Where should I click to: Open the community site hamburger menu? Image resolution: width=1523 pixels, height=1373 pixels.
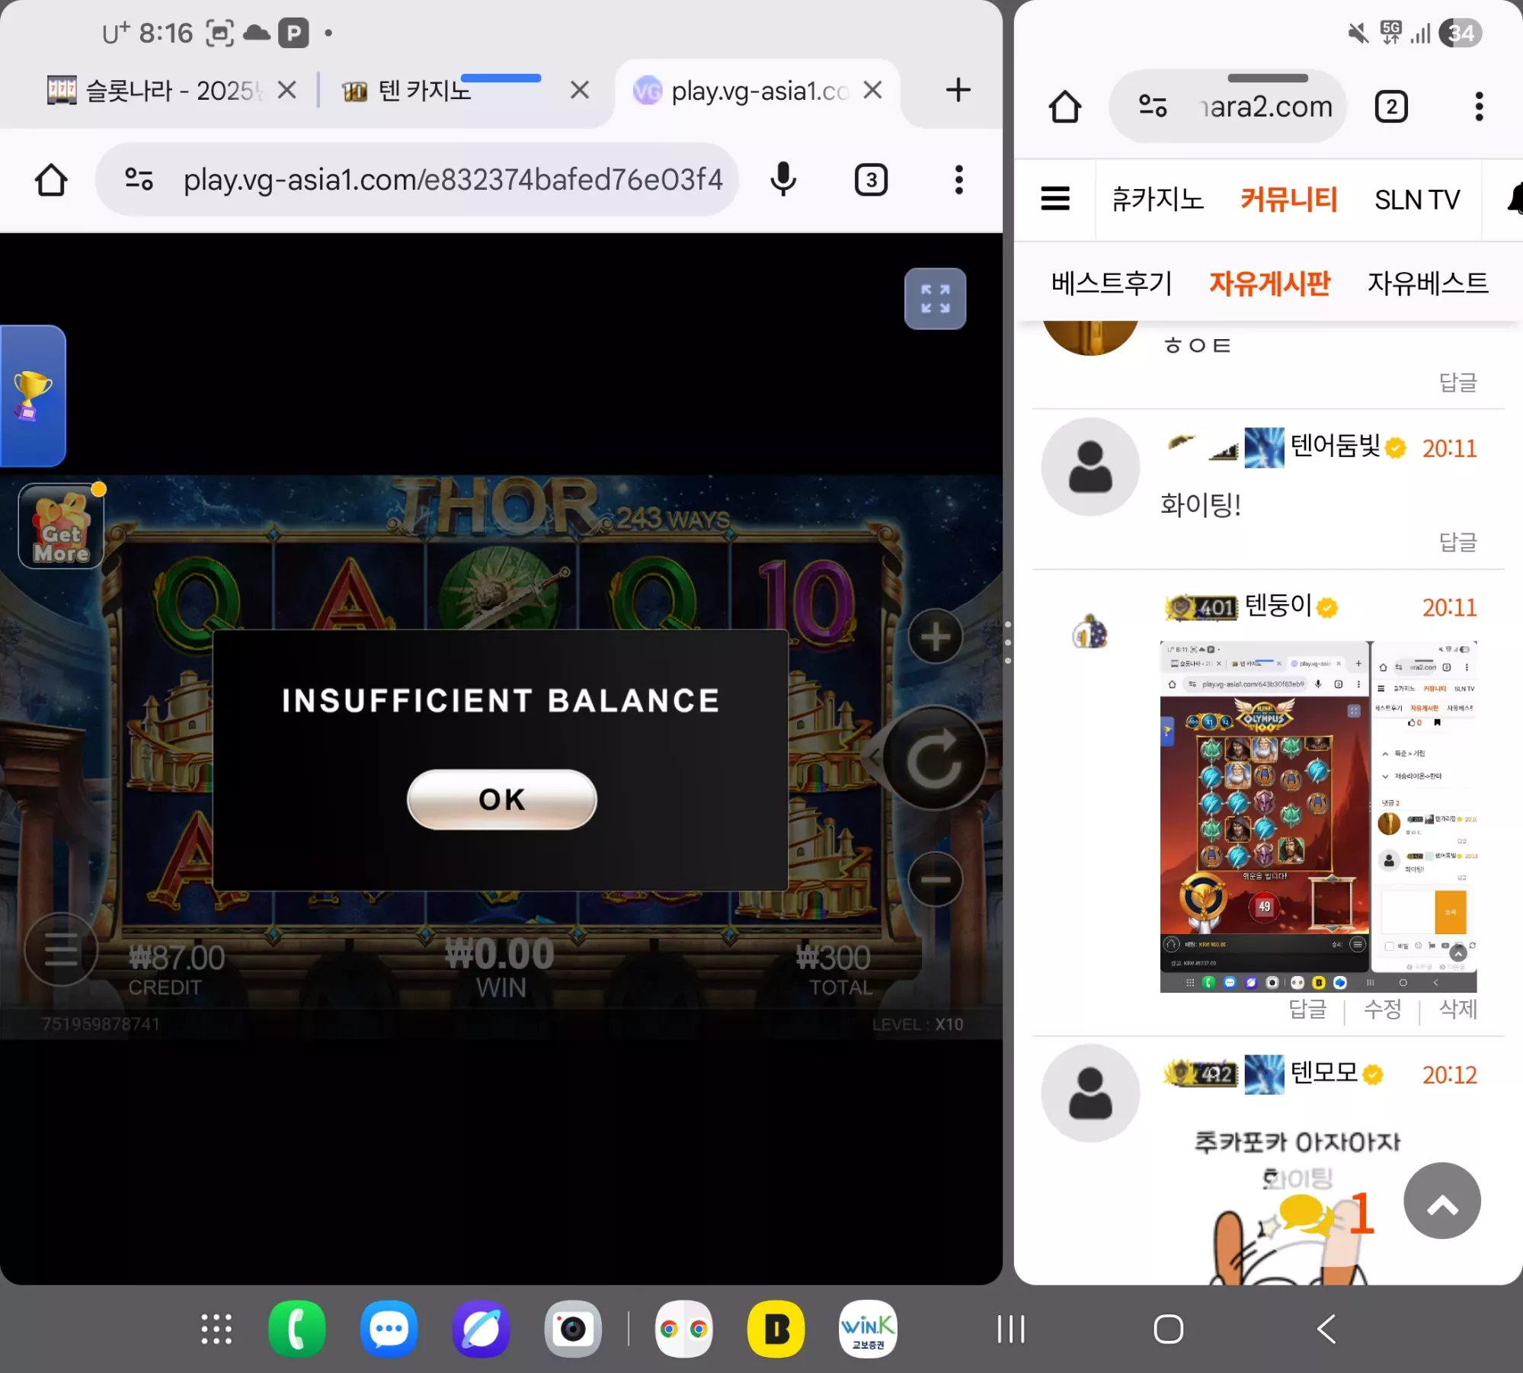click(1055, 200)
